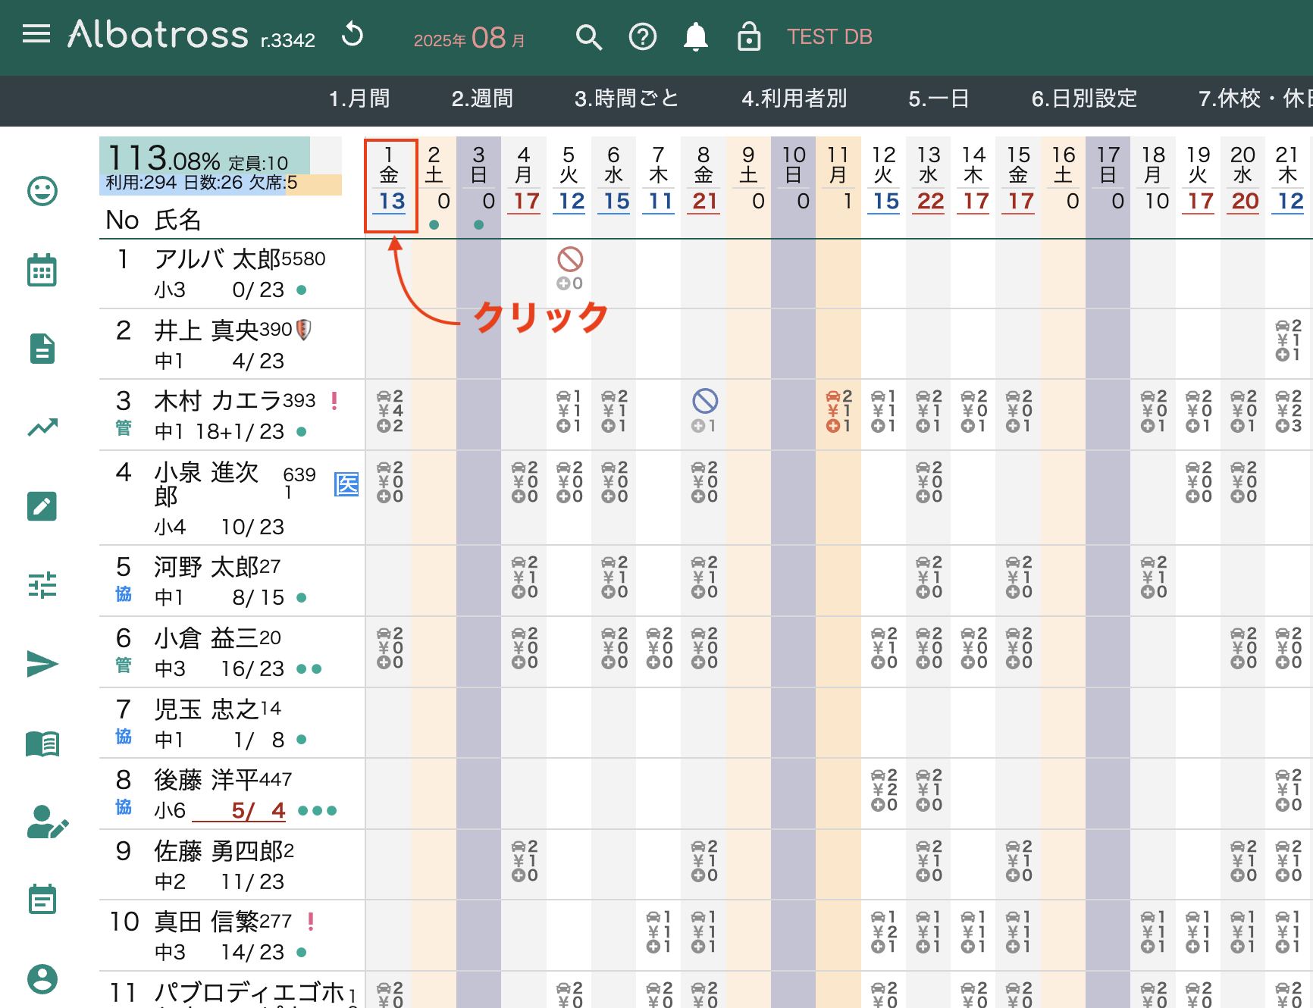Toggle the padlock lock icon

748,36
